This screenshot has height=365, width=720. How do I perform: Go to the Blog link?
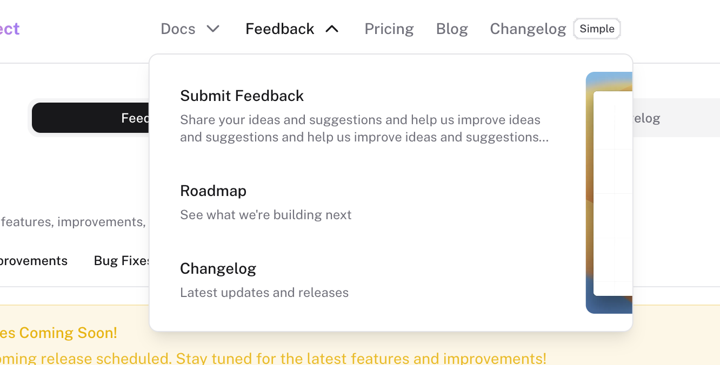[452, 29]
